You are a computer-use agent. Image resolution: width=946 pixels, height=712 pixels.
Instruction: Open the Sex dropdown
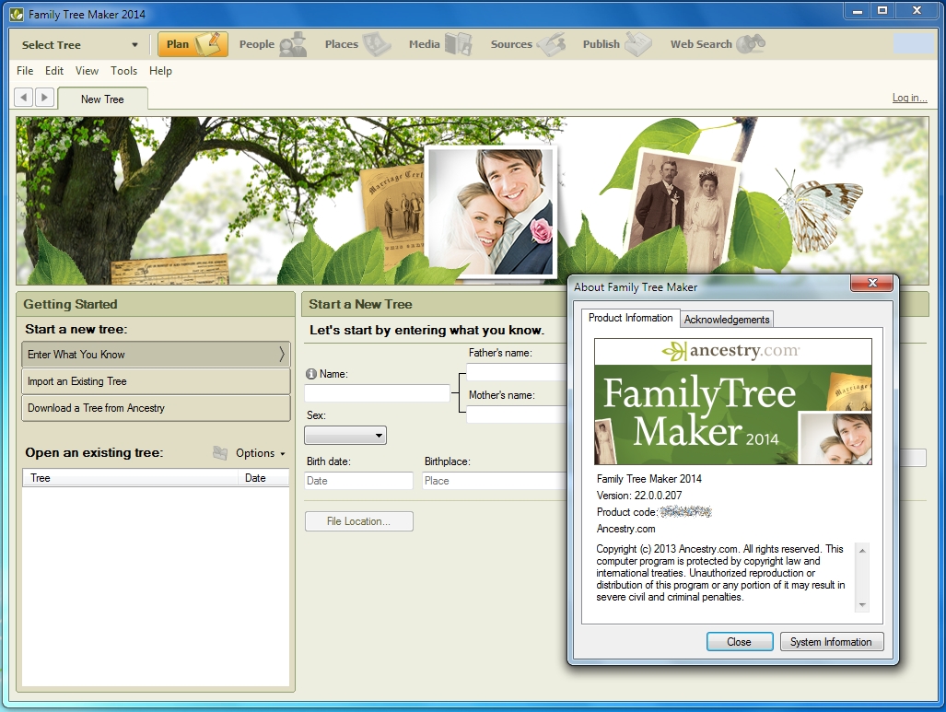tap(345, 435)
